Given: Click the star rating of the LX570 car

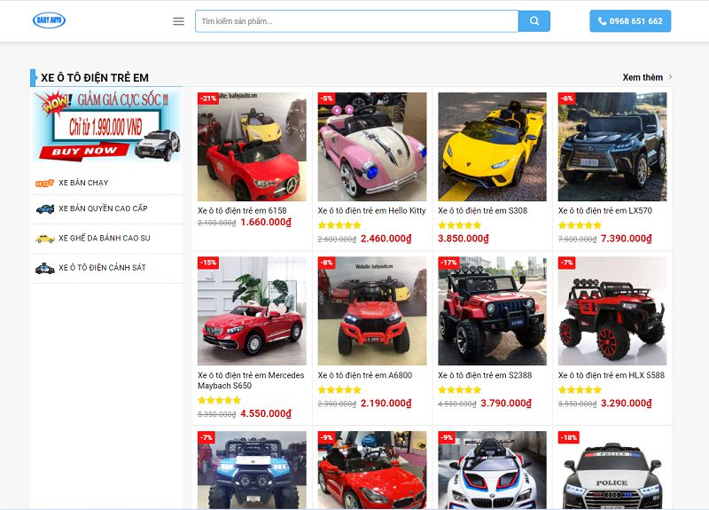Looking at the screenshot, I should click(580, 225).
